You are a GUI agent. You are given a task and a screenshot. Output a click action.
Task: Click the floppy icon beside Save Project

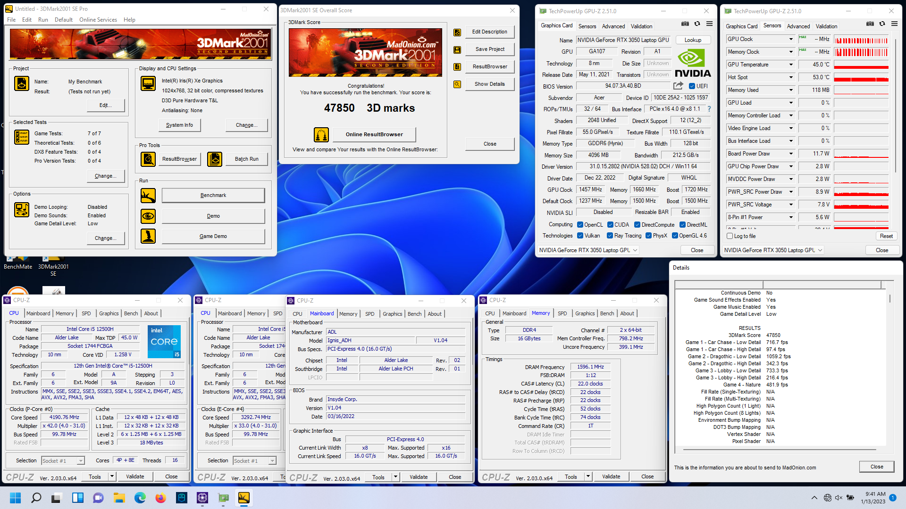coord(457,49)
